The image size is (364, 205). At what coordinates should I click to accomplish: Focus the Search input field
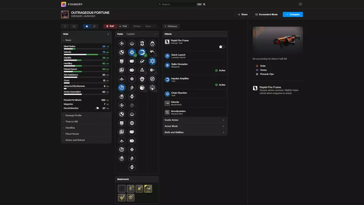(182, 4)
